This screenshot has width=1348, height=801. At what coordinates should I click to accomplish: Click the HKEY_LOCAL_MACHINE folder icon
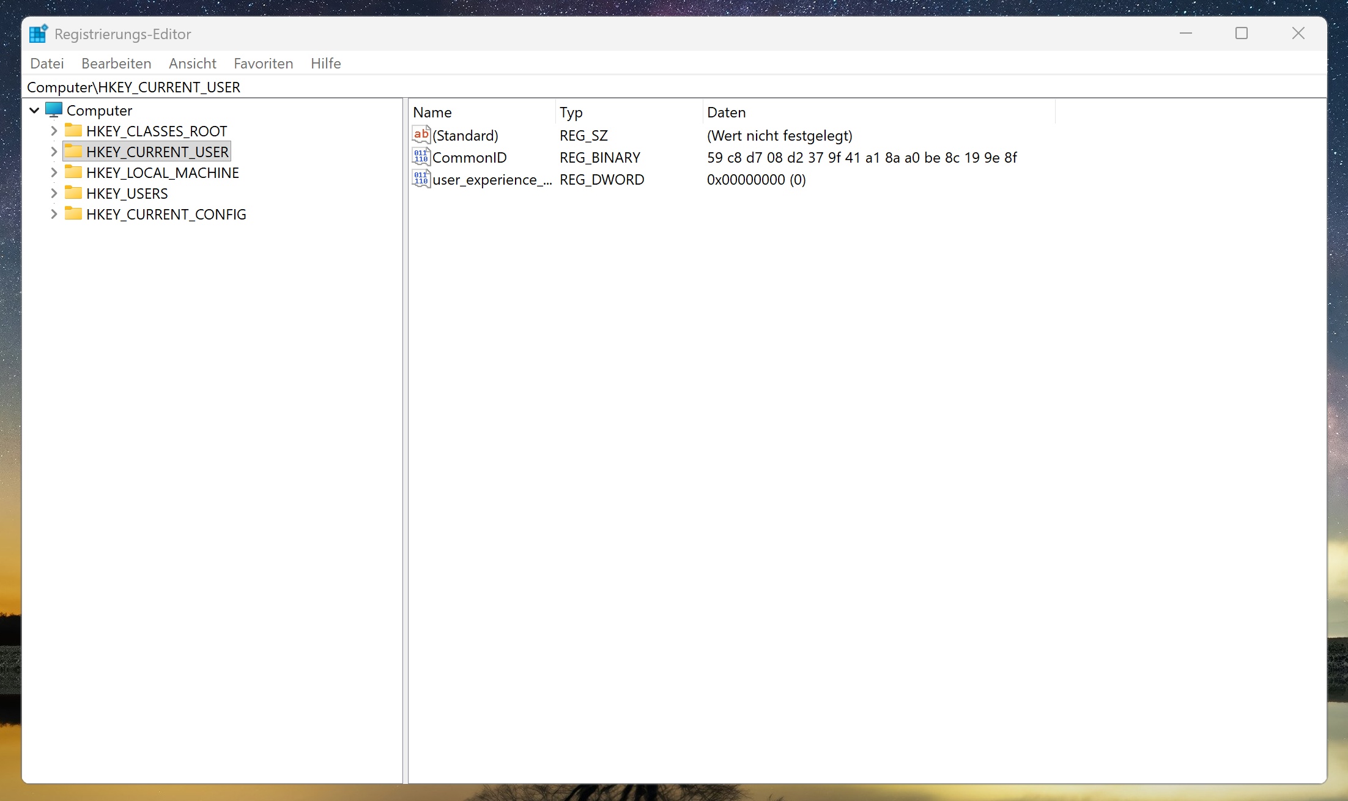tap(73, 172)
